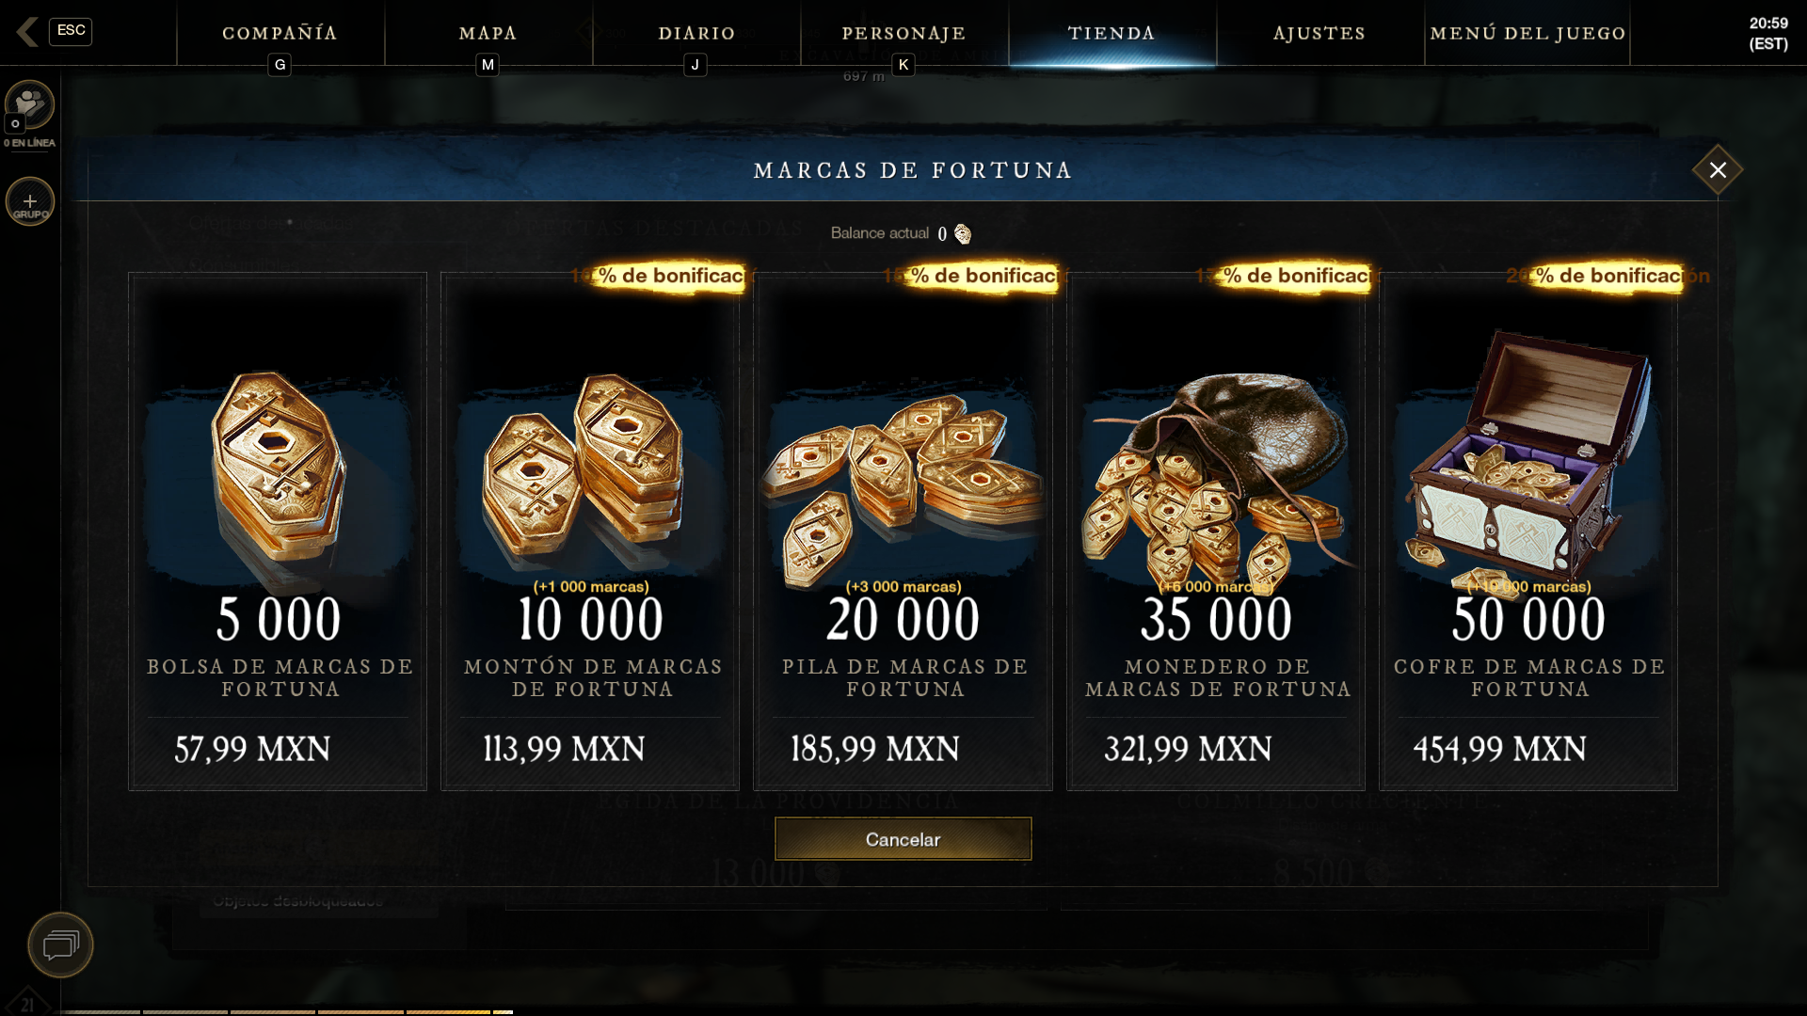Open Menú del Juego
1807x1016 pixels.
point(1527,33)
